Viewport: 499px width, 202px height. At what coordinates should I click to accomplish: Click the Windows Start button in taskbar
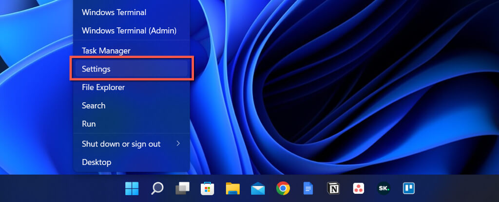tap(132, 188)
